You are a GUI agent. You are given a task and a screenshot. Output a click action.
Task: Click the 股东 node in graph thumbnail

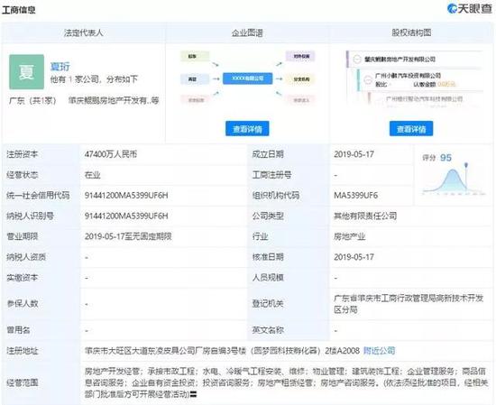click(195, 56)
